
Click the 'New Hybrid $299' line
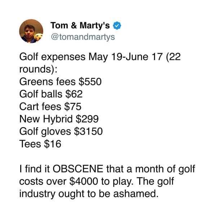tap(59, 119)
